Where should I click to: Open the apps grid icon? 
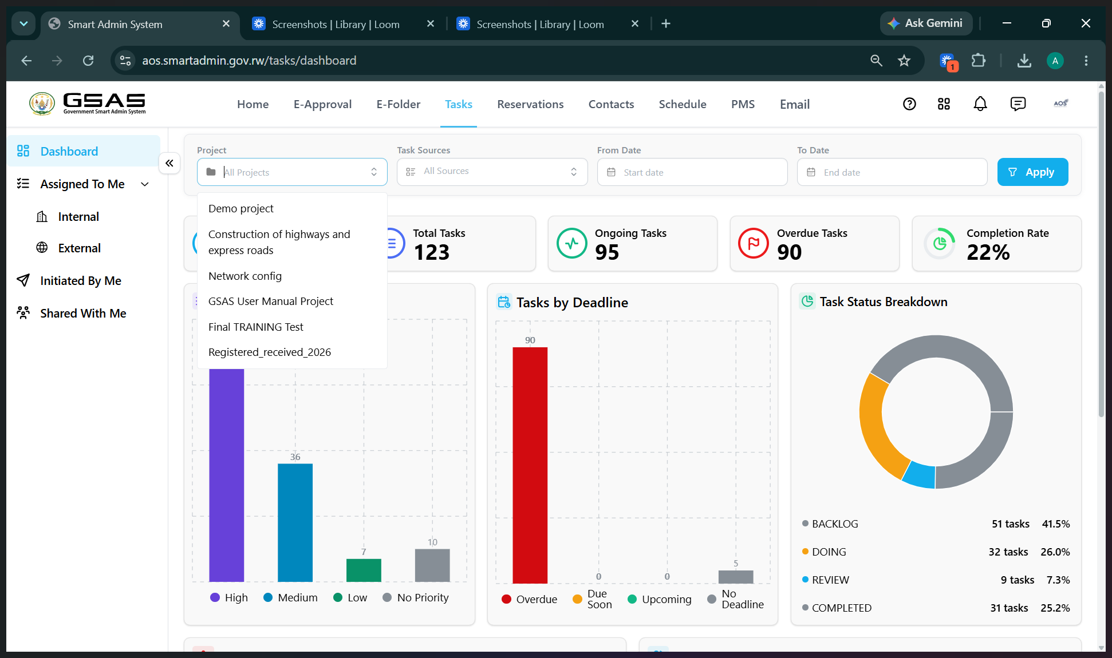pos(944,104)
